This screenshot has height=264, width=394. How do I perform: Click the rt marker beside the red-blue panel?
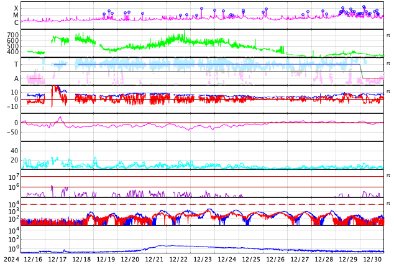pyautogui.click(x=388, y=92)
